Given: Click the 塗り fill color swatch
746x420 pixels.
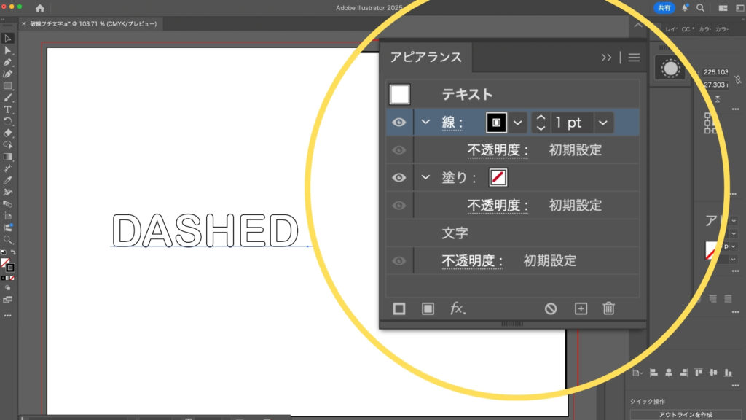Looking at the screenshot, I should tap(498, 177).
